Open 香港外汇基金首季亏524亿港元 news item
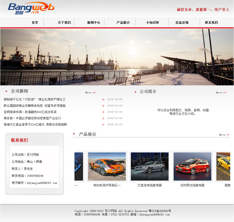The image size is (234, 222). point(35,125)
